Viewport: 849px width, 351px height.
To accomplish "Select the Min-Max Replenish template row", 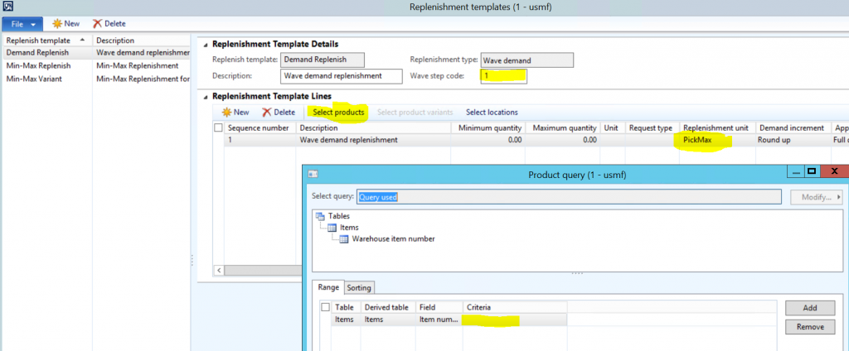I will [x=96, y=65].
